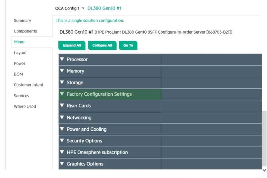Click the Go To button
Viewport: 267px width, 178px height.
(128, 45)
